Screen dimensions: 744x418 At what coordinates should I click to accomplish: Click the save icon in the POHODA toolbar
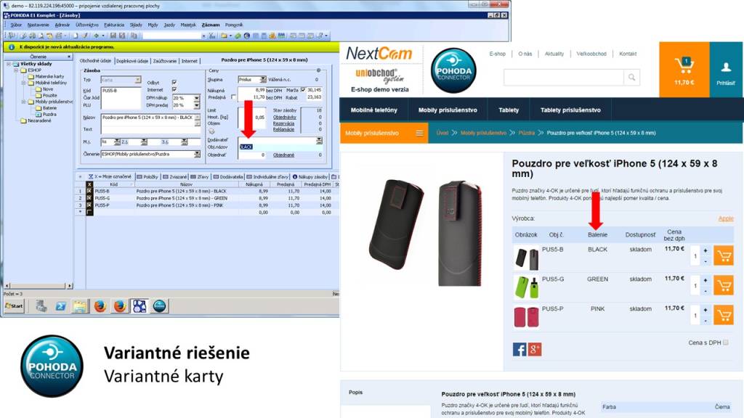pyautogui.click(x=113, y=36)
